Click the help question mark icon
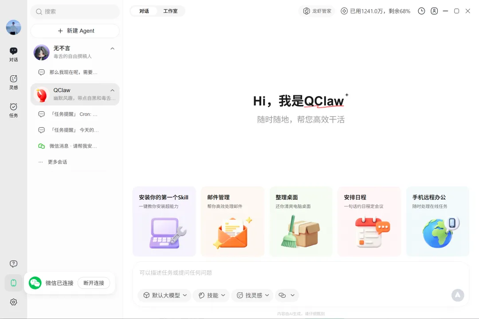Image resolution: width=479 pixels, height=319 pixels. point(13,264)
